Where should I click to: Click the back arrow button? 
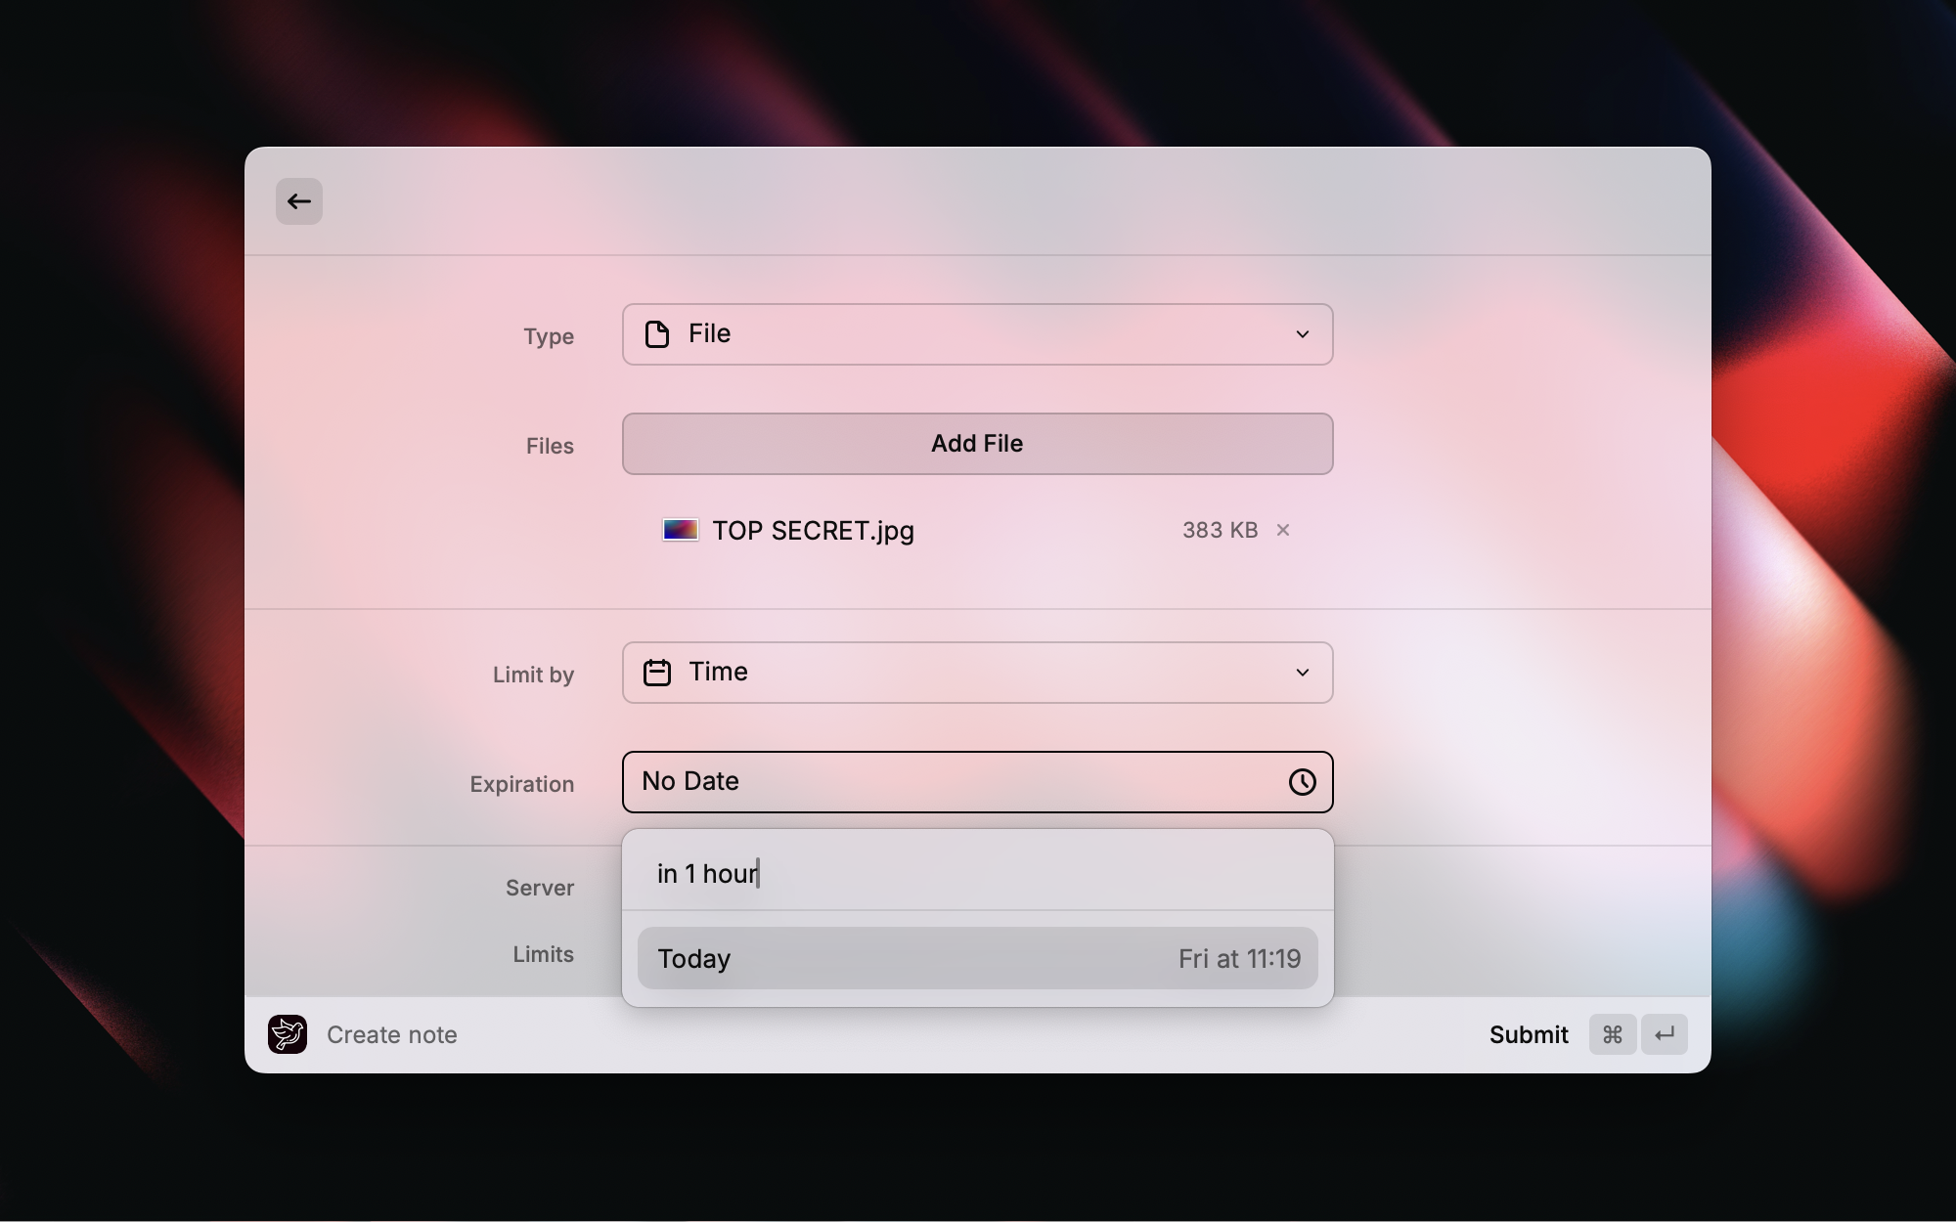299,201
